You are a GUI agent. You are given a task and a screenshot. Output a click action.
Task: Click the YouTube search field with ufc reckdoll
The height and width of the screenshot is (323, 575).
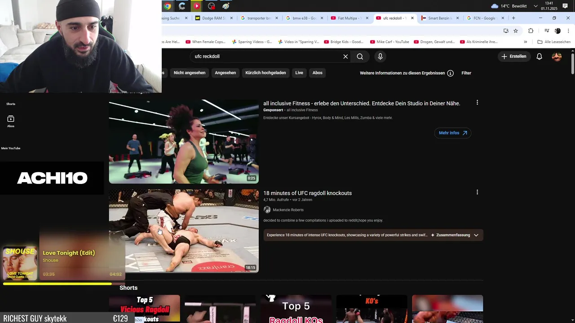tap(267, 57)
